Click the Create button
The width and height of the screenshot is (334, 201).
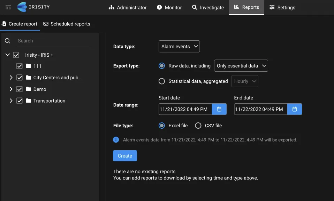[x=125, y=156]
